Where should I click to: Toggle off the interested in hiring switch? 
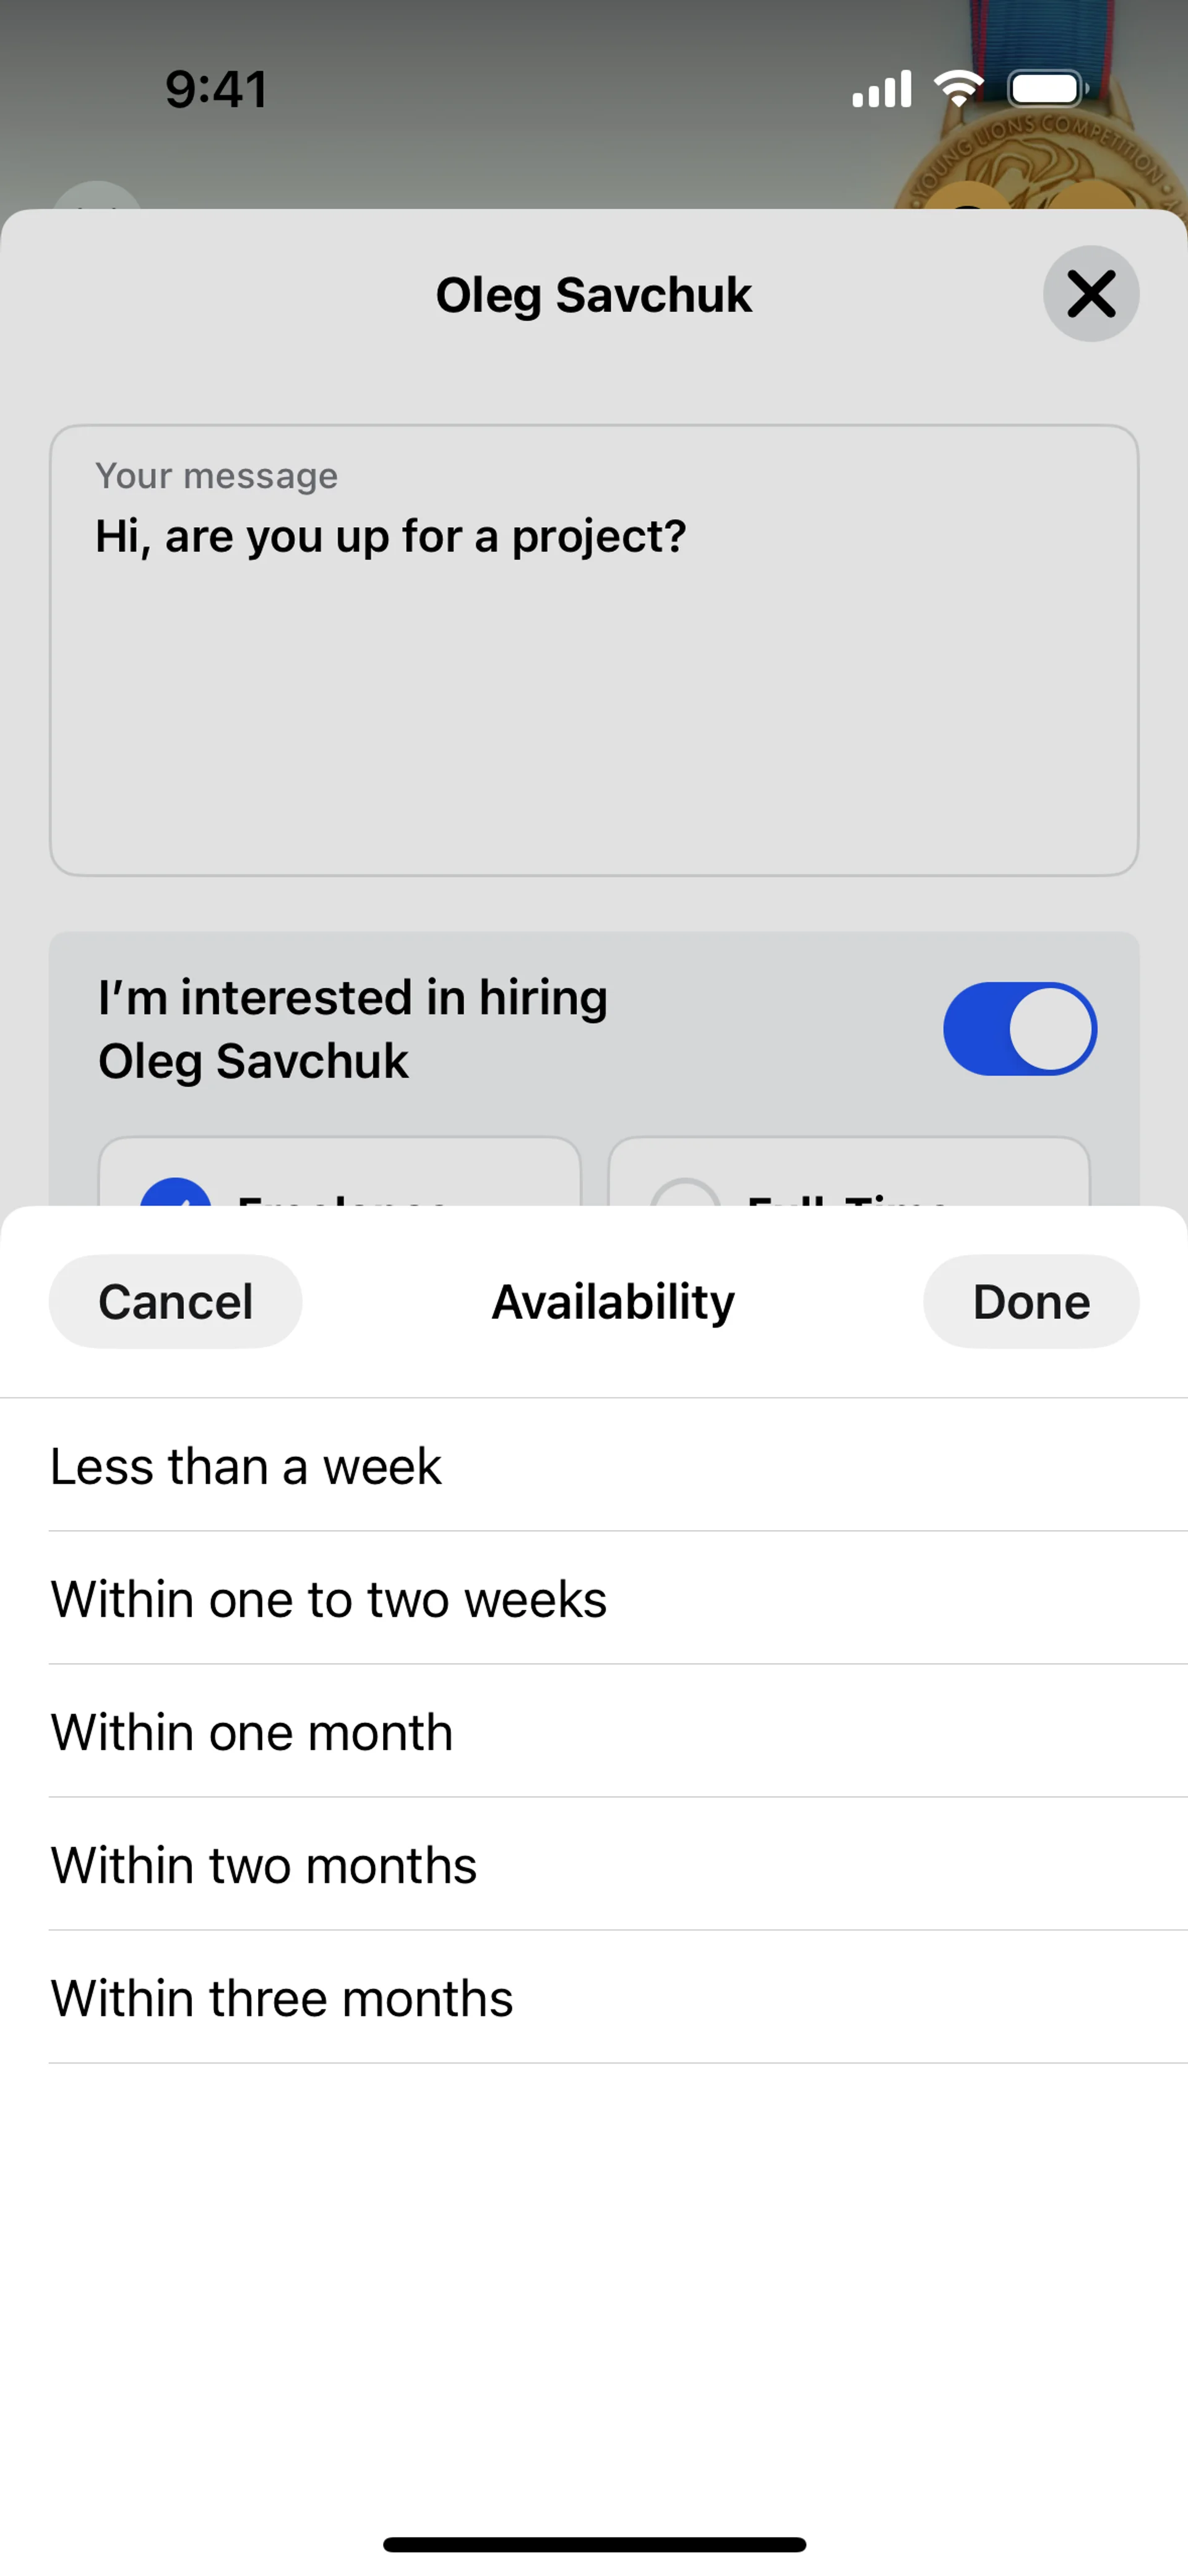[x=1019, y=1029]
